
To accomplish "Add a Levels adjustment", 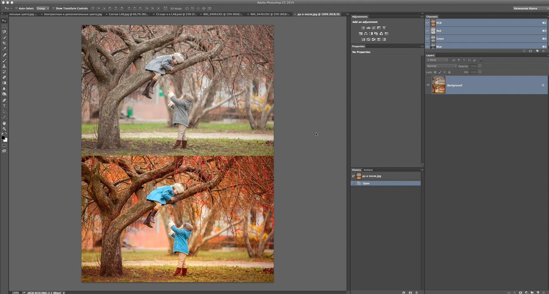I will tap(368, 28).
